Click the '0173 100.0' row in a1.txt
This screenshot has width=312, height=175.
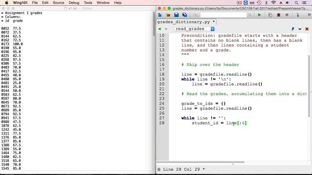12,44
